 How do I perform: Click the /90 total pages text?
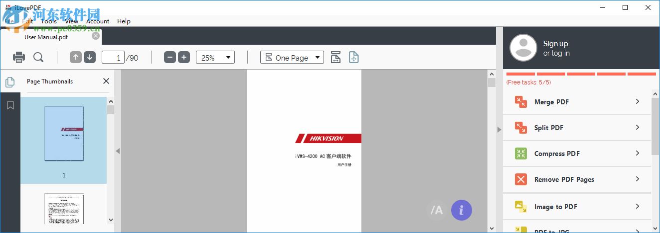tap(132, 58)
